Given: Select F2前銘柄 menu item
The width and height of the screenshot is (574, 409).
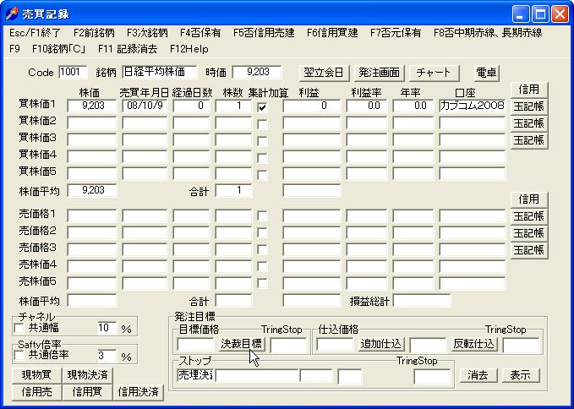Looking at the screenshot, I should tap(94, 33).
